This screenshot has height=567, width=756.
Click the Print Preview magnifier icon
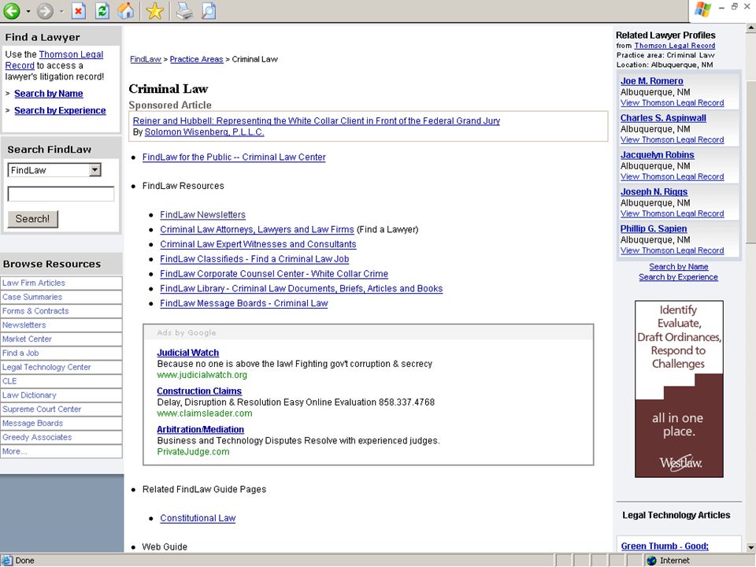coord(209,10)
